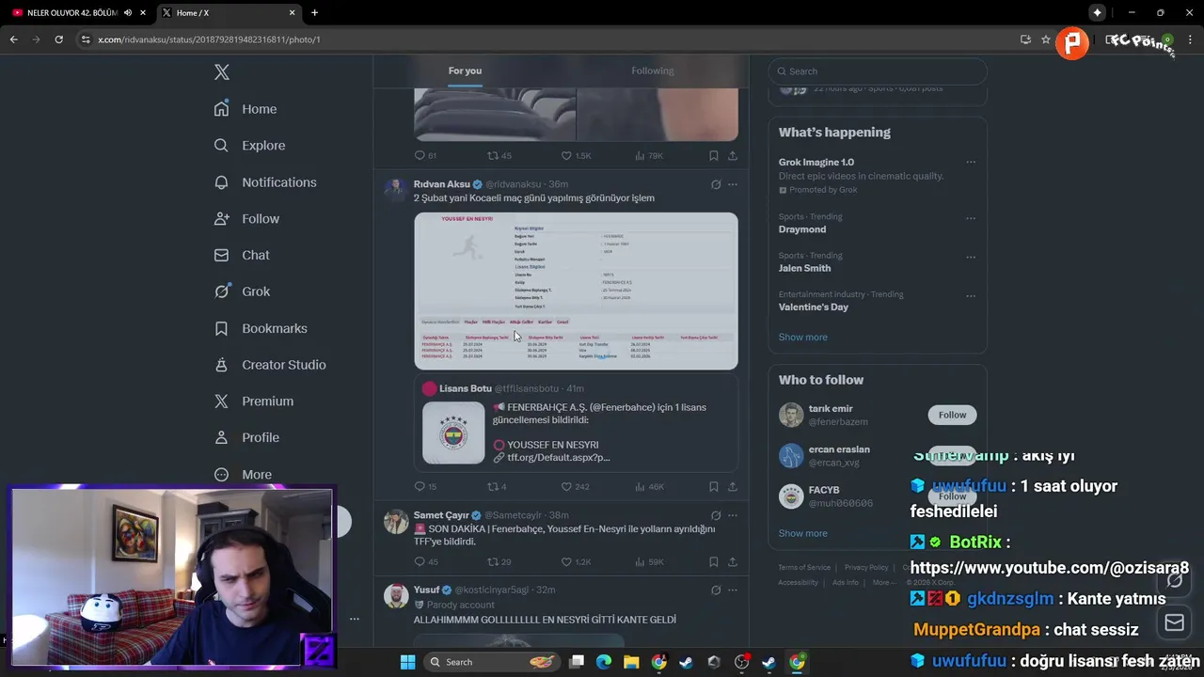Open the Privacy Policy link
Image resolution: width=1204 pixels, height=677 pixels.
(x=866, y=568)
